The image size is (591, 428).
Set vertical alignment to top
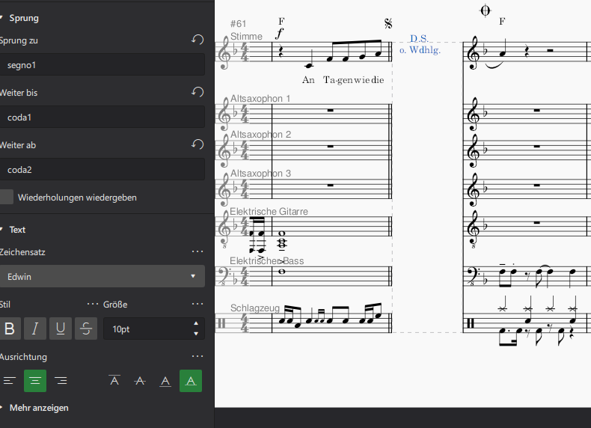(x=114, y=381)
